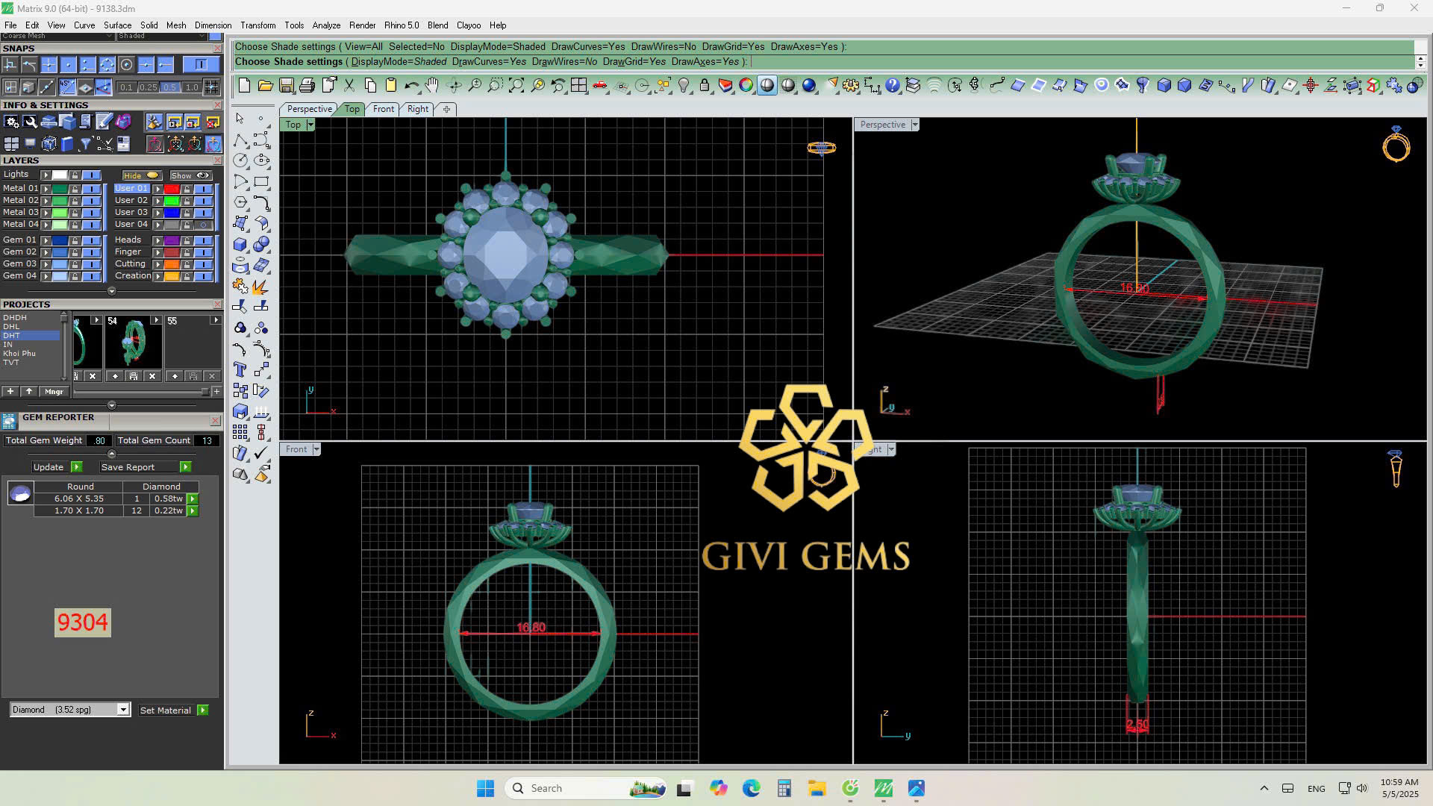Switch to the Right viewport tab

(418, 109)
